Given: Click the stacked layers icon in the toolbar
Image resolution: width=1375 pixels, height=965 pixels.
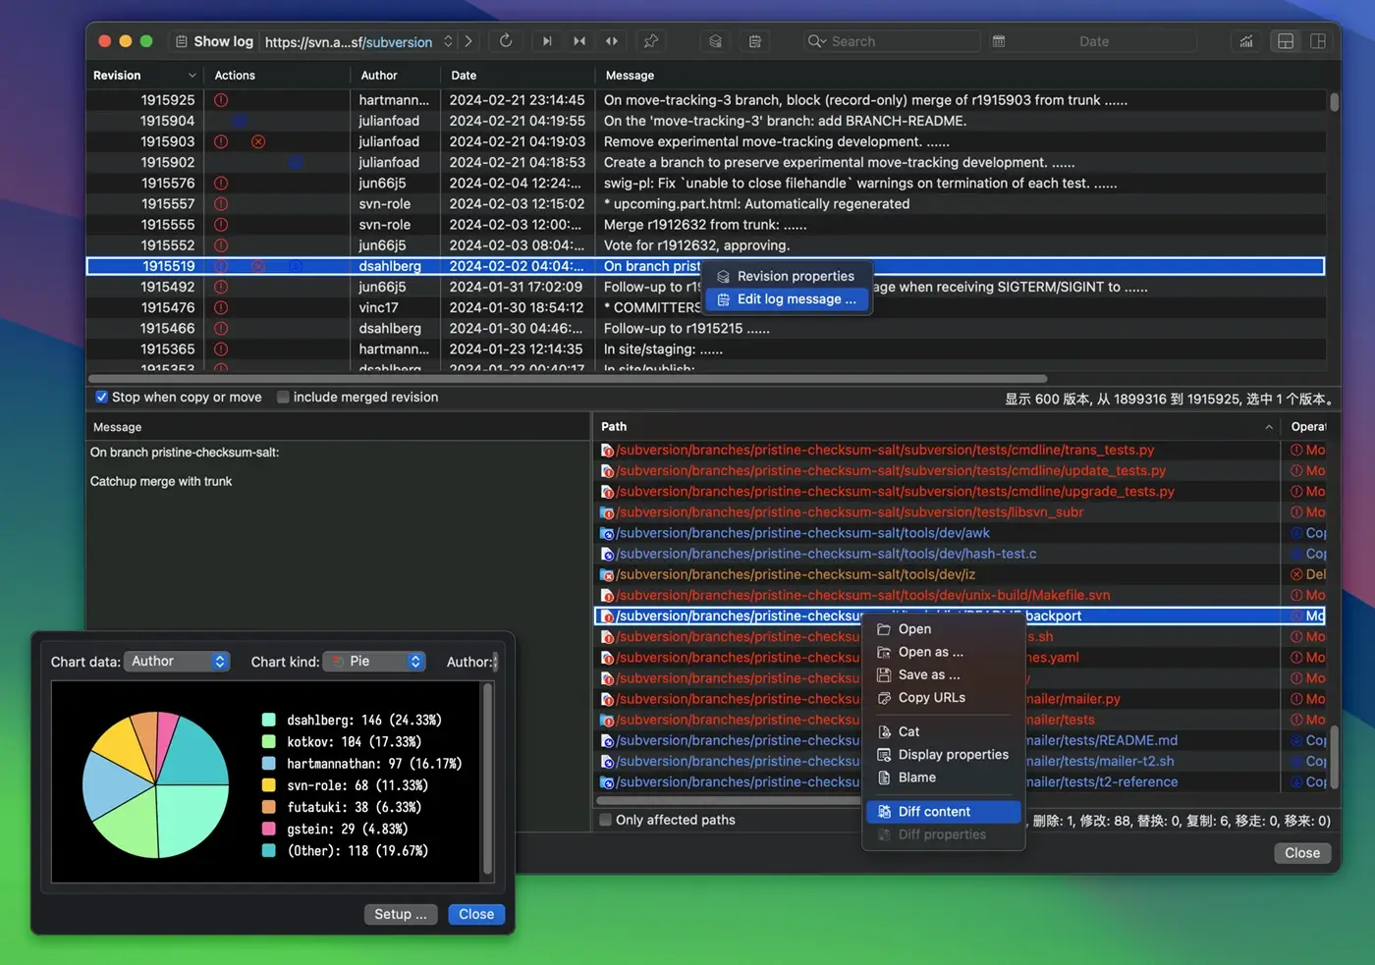Looking at the screenshot, I should [715, 41].
